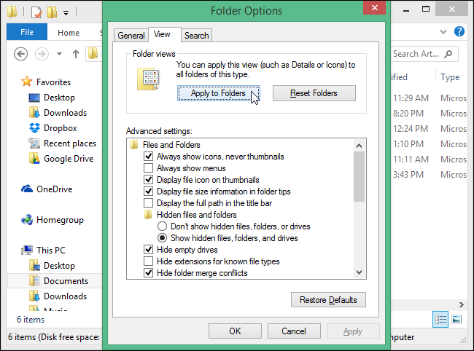Screen dimensions: 474x351
Task: Select Don't show hidden files radio button
Action: click(162, 226)
